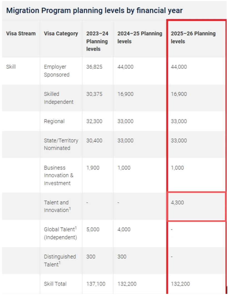Select the Visa Category column header
The width and height of the screenshot is (230, 295).
coord(61,34)
